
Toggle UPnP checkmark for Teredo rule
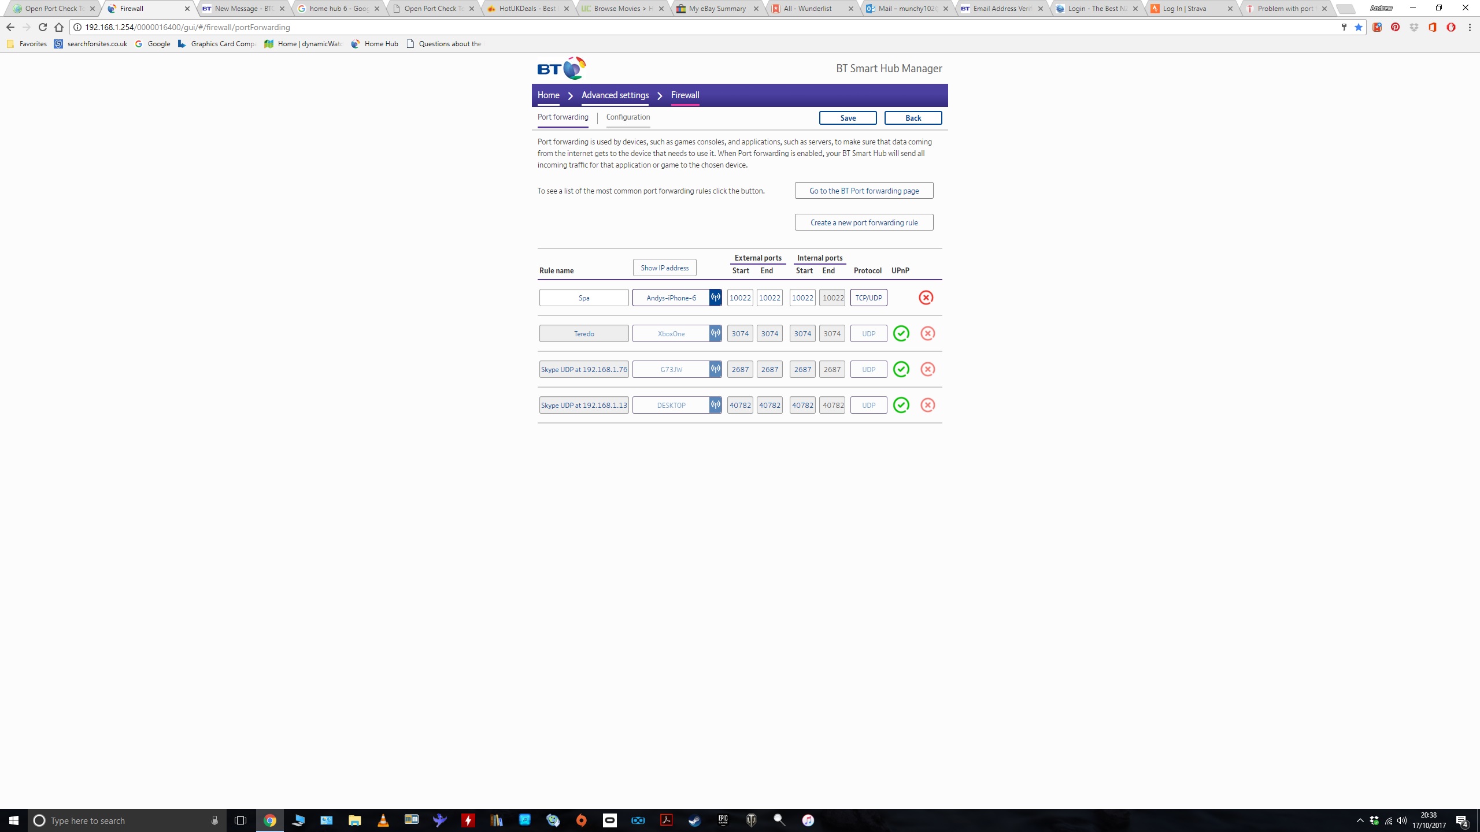(x=901, y=333)
